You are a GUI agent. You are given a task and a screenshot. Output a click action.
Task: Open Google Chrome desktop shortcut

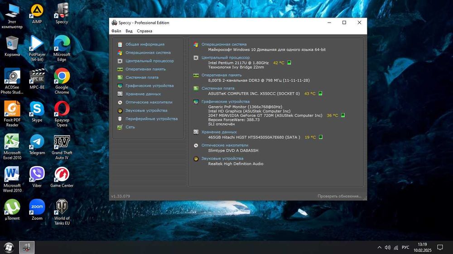(x=62, y=81)
